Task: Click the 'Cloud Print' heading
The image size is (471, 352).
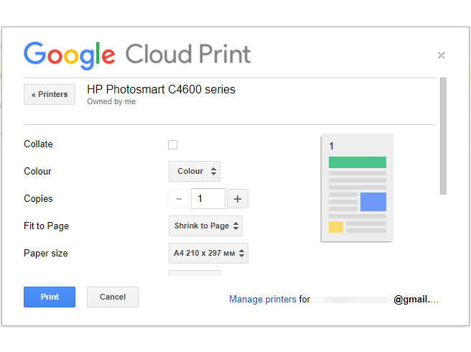Action: tap(188, 54)
